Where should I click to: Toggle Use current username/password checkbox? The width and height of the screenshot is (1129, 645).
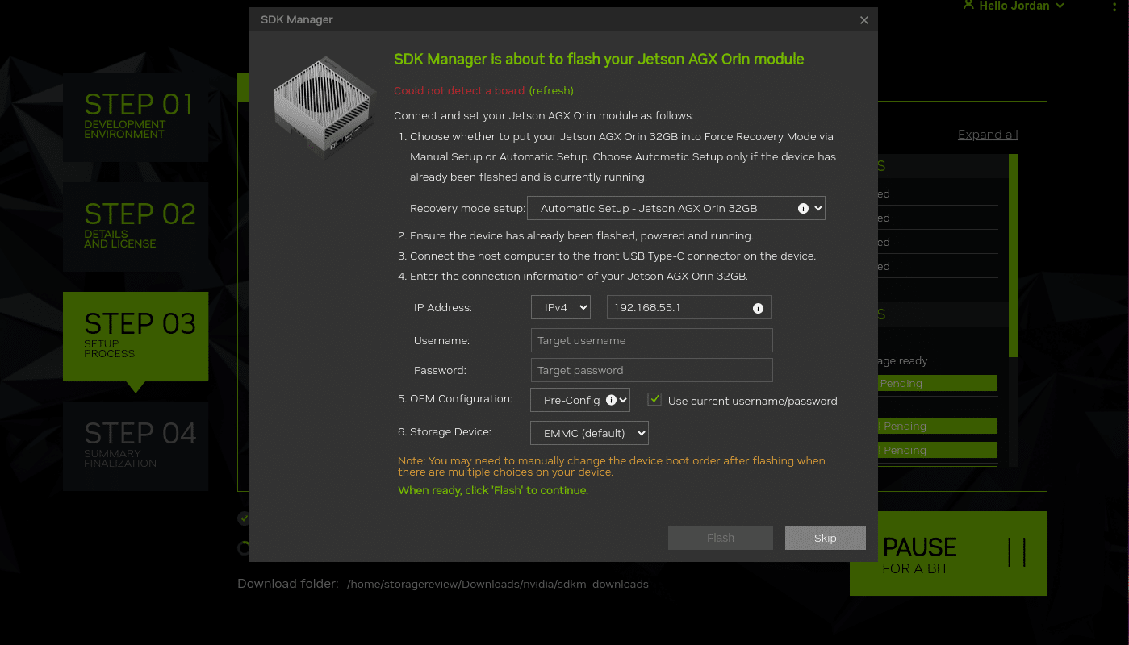click(654, 399)
